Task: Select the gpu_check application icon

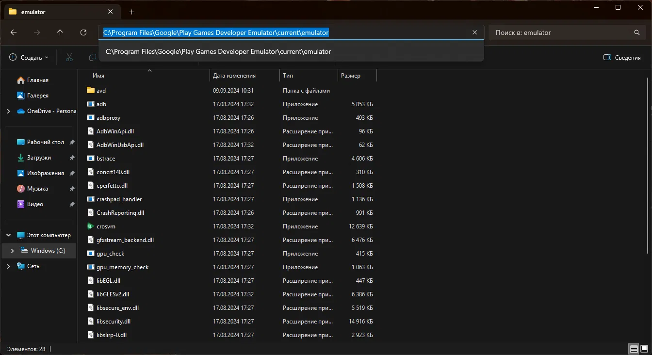Action: click(x=90, y=254)
